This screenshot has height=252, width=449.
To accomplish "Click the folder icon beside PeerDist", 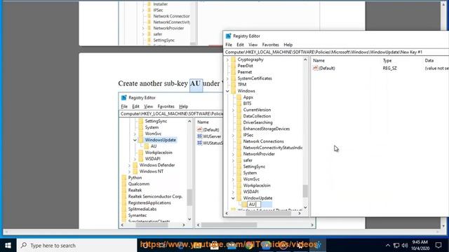I will 234,66.
